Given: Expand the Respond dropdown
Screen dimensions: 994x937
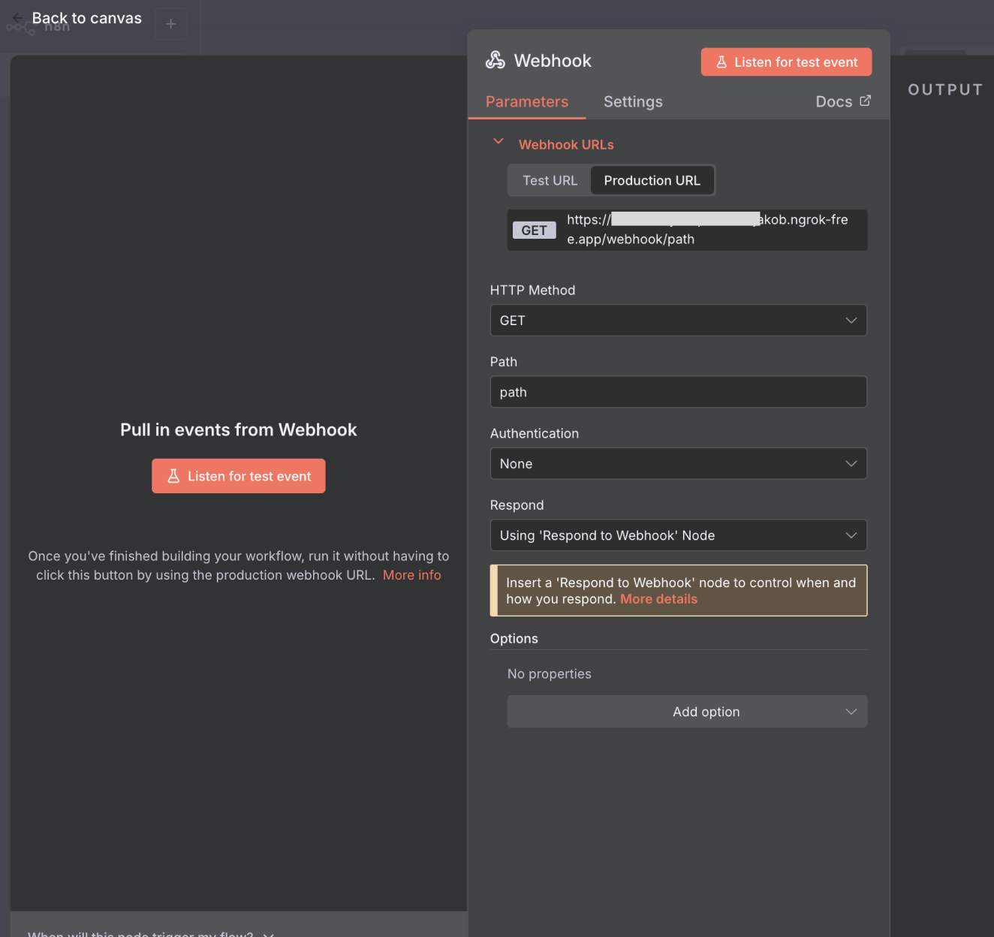Looking at the screenshot, I should click(x=678, y=535).
